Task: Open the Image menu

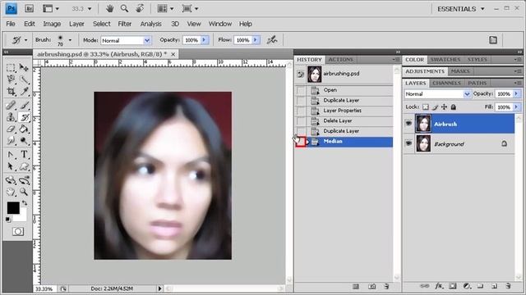Action: click(x=52, y=24)
